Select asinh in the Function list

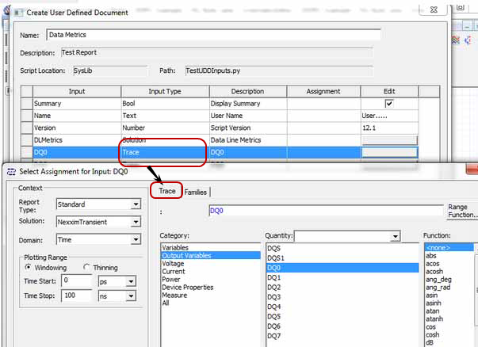point(434,303)
